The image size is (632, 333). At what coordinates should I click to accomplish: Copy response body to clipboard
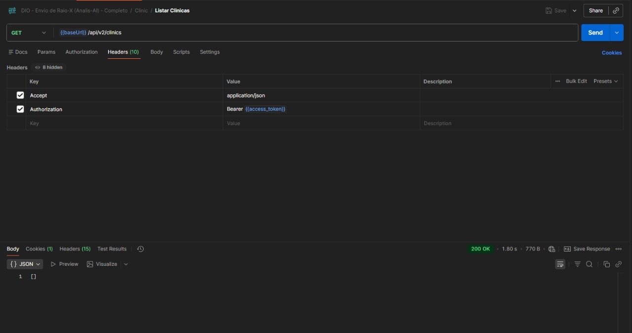point(606,264)
